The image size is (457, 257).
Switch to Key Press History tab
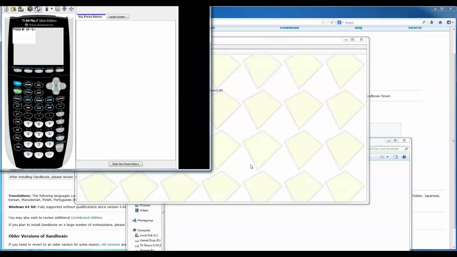(90, 17)
